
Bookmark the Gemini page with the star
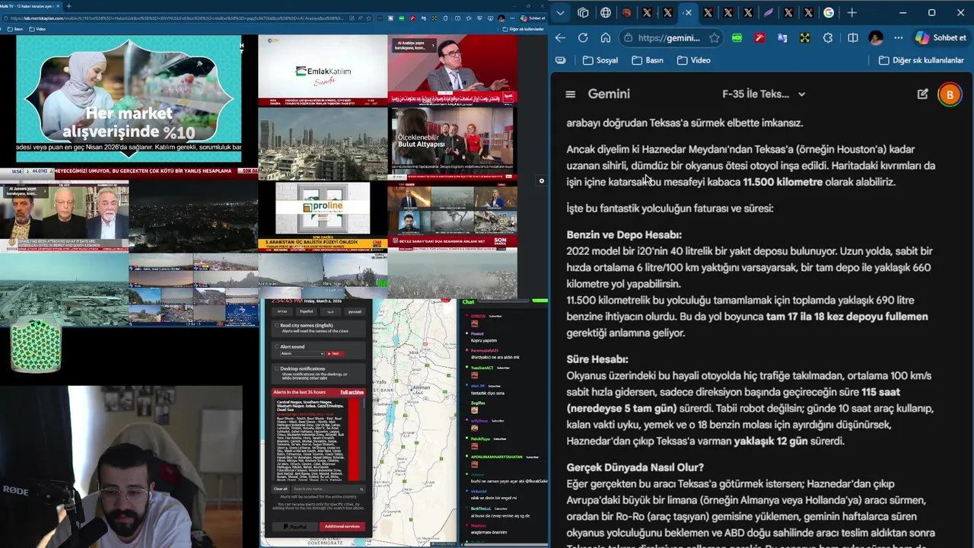(714, 37)
